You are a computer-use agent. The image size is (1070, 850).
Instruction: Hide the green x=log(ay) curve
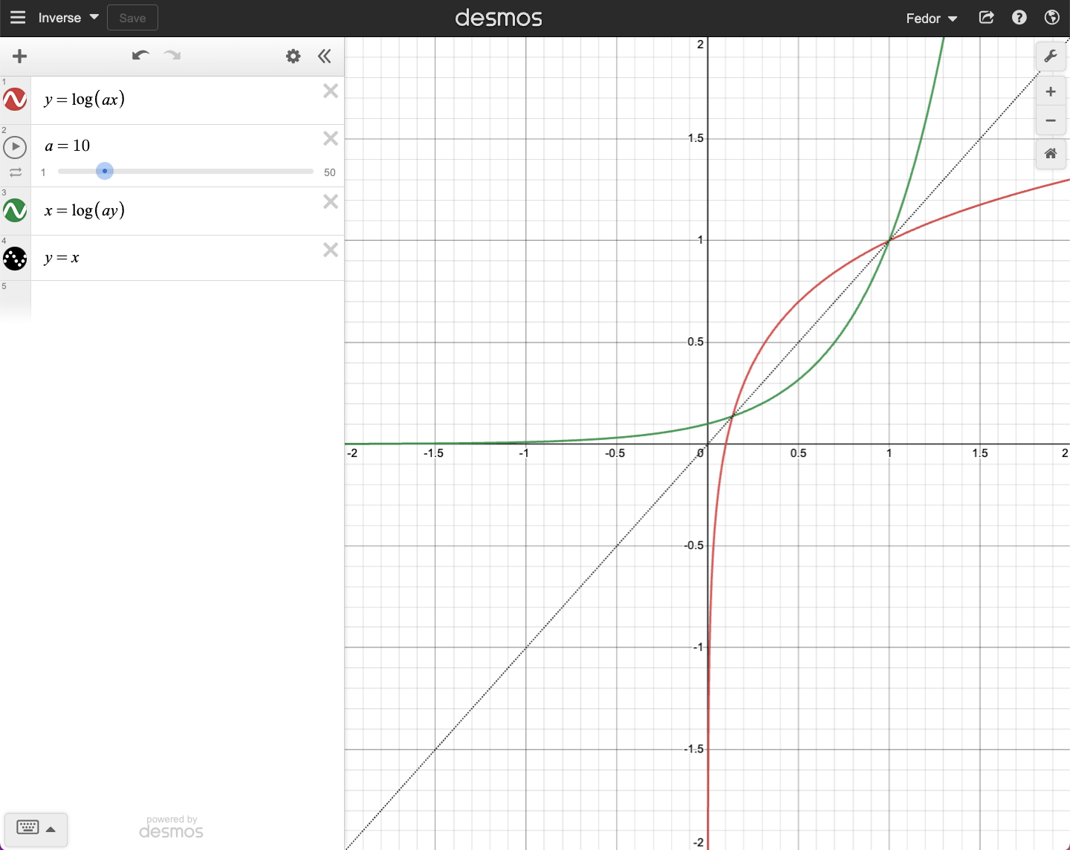pyautogui.click(x=15, y=210)
